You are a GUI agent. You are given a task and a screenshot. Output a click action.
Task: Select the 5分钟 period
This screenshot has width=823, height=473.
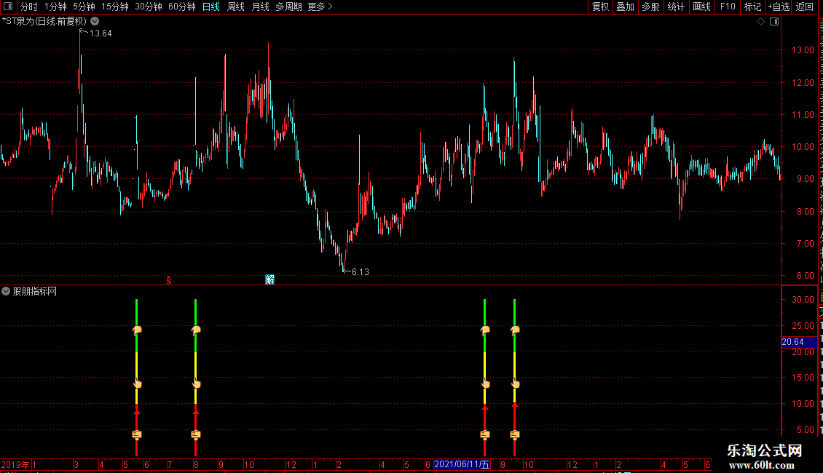84,7
